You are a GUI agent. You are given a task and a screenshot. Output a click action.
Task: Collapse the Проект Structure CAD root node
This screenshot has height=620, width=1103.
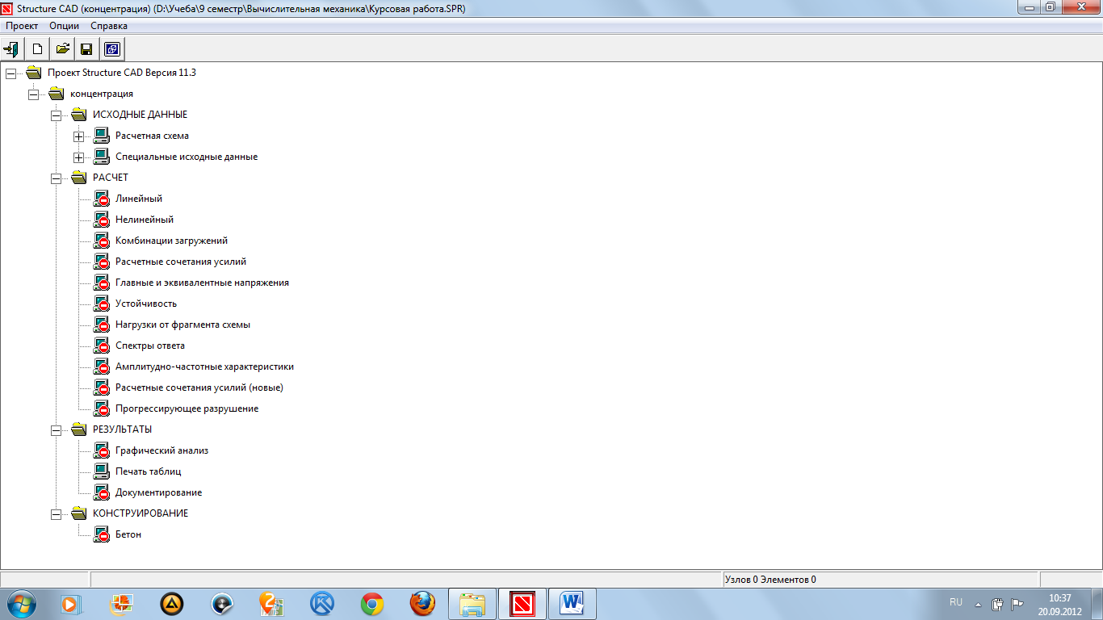point(10,73)
